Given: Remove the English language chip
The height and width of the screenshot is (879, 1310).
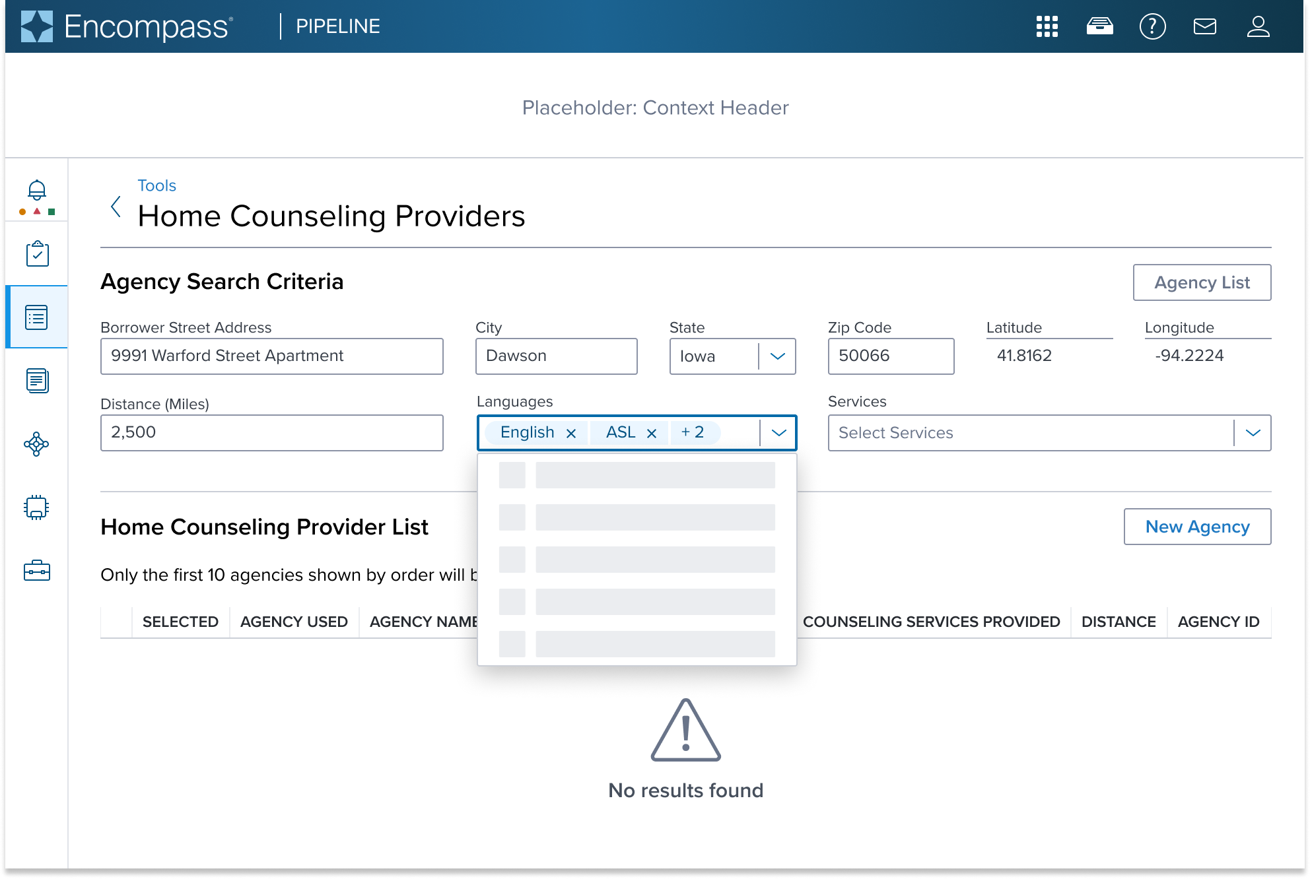Looking at the screenshot, I should click(571, 433).
